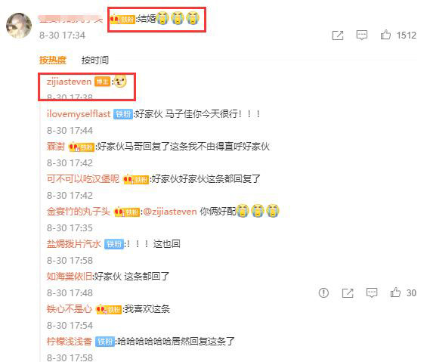Click the reply icon on the top comment

tap(362, 35)
